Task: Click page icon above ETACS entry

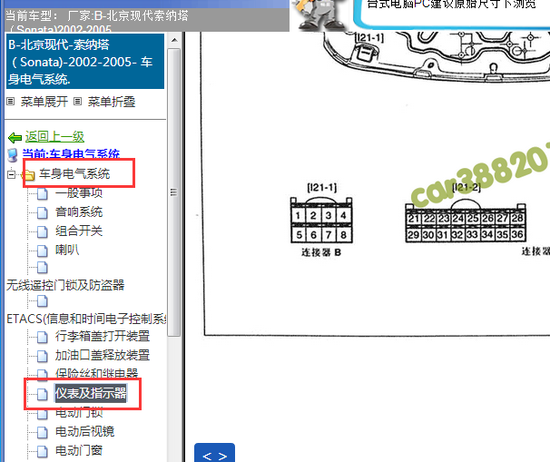Action: [43, 301]
